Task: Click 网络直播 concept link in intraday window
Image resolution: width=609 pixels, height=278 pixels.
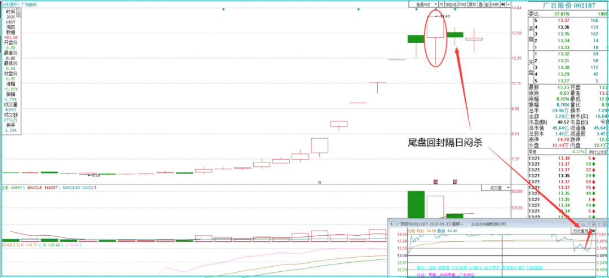Action: tap(534, 267)
